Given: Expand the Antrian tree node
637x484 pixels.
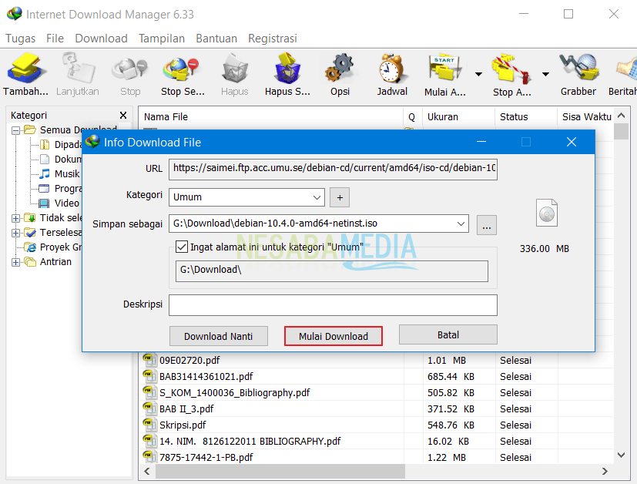Looking at the screenshot, I should [16, 262].
